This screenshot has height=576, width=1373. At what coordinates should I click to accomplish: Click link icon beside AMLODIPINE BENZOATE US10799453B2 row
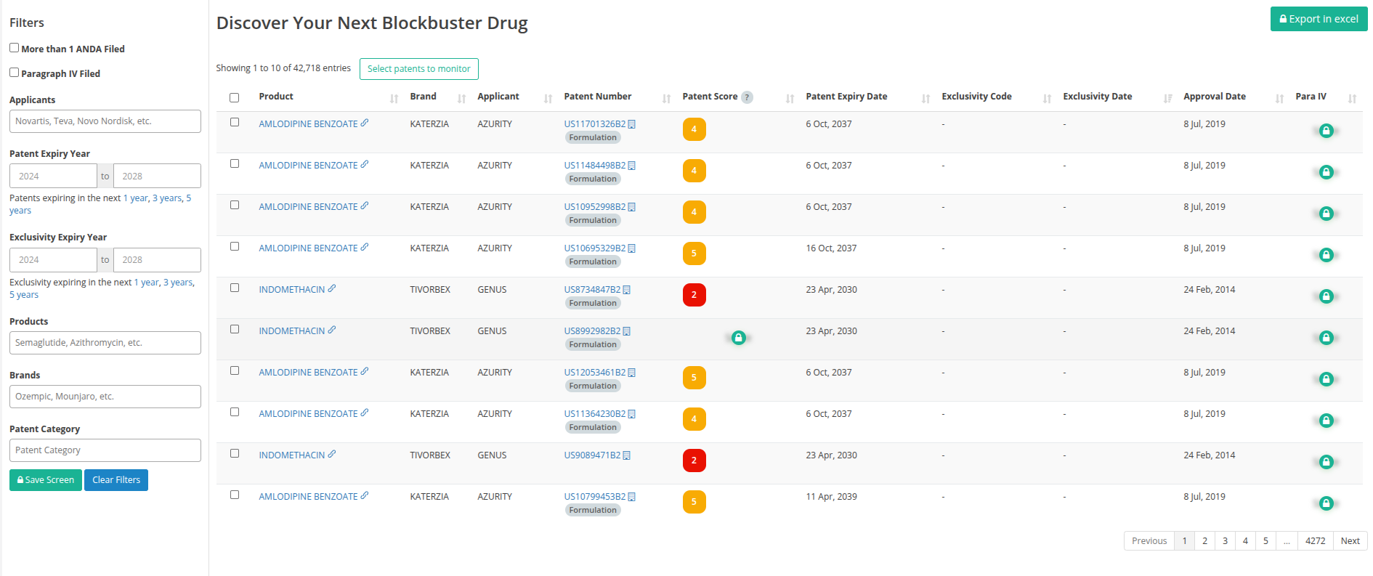coord(365,495)
